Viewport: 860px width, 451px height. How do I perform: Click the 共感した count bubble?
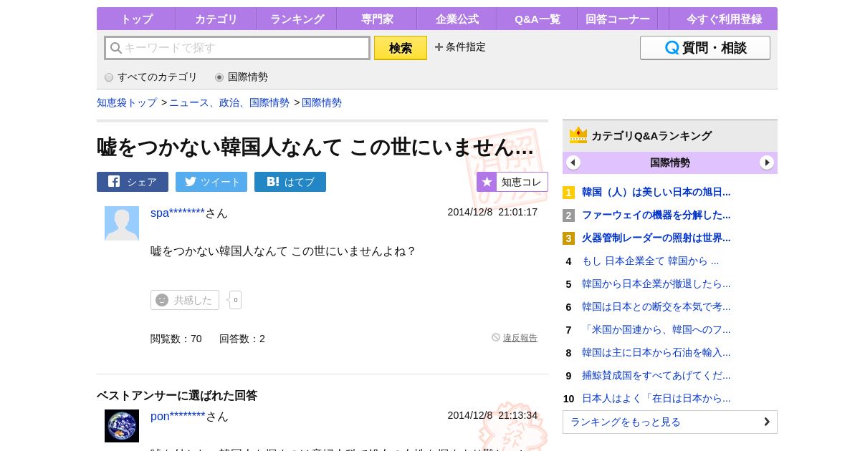pos(235,300)
